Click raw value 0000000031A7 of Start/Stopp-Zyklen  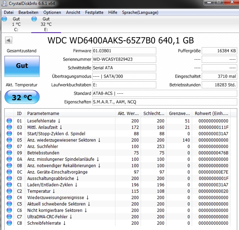click(x=213, y=134)
